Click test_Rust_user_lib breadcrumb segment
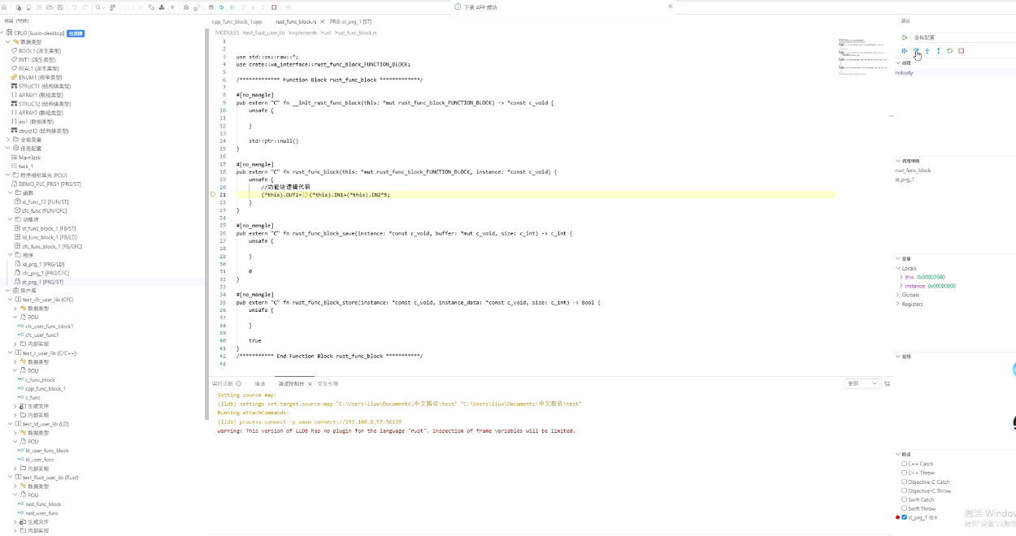The image size is (1016, 536). coord(264,33)
